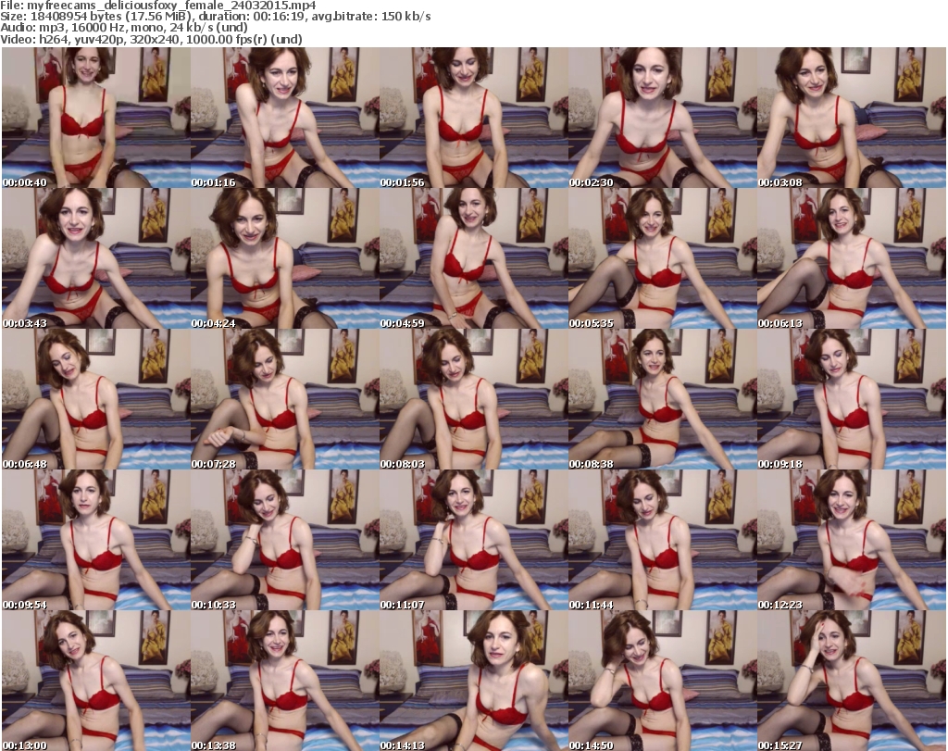
Task: Click the Video: h264 info line
Action: 151,39
